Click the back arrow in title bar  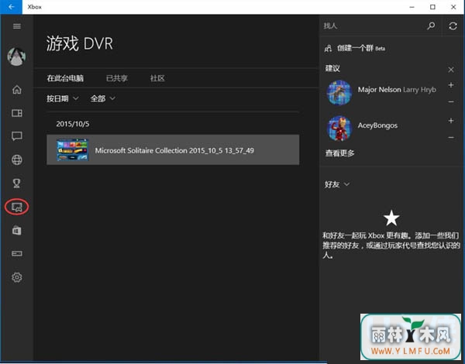[11, 7]
